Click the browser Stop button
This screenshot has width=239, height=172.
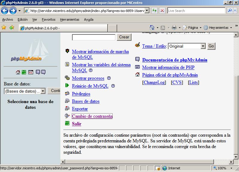pyautogui.click(x=162, y=10)
